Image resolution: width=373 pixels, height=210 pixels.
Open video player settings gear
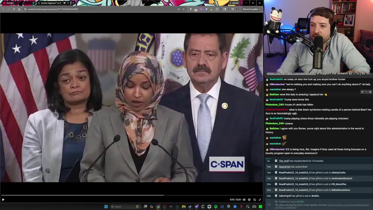tap(249, 200)
